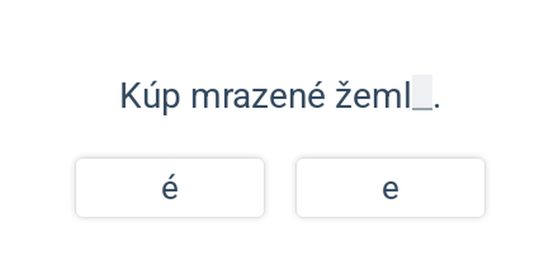Select the right answer option "e"
Screen dimensions: 558x279
pyautogui.click(x=390, y=188)
